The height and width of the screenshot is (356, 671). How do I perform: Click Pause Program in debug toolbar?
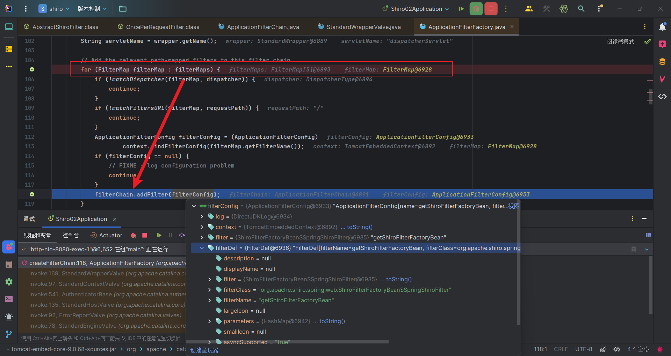pyautogui.click(x=171, y=235)
